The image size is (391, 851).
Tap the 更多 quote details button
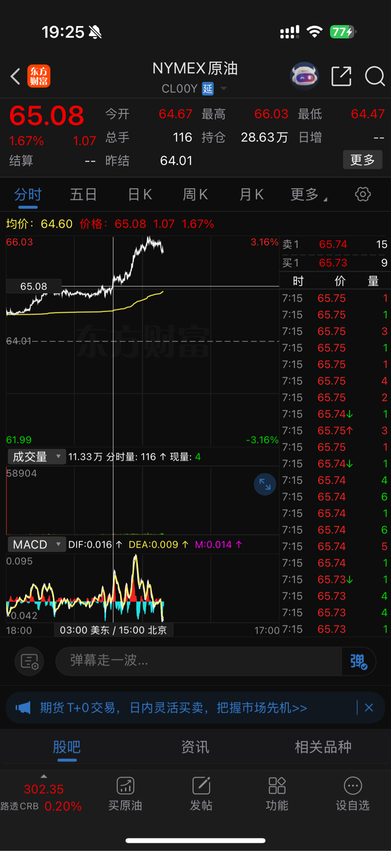point(362,160)
